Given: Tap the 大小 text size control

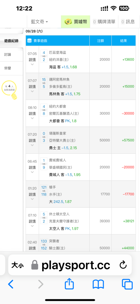Looking at the screenshot, I should (17, 265).
